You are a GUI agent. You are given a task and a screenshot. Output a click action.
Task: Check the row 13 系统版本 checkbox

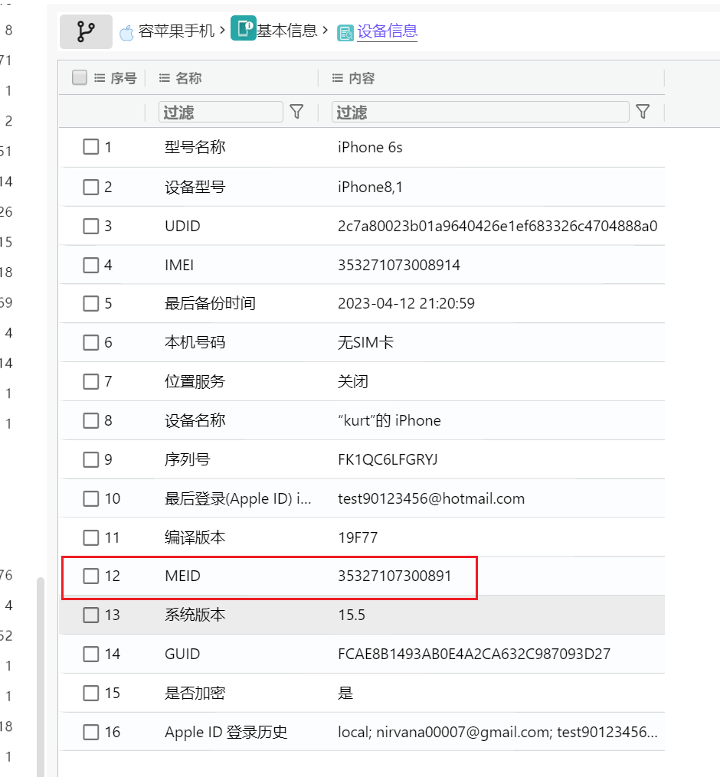point(90,615)
